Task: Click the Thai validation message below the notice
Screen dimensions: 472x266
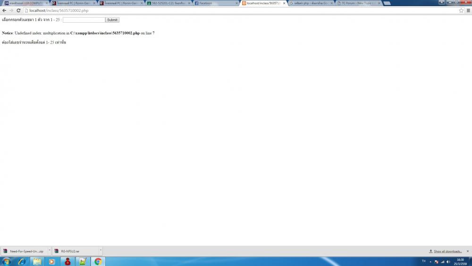Action: [x=34, y=43]
